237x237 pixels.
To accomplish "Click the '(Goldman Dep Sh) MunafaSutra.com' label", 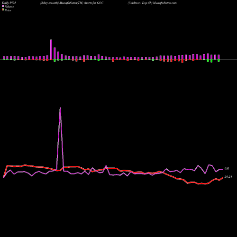I will tap(152, 3).
